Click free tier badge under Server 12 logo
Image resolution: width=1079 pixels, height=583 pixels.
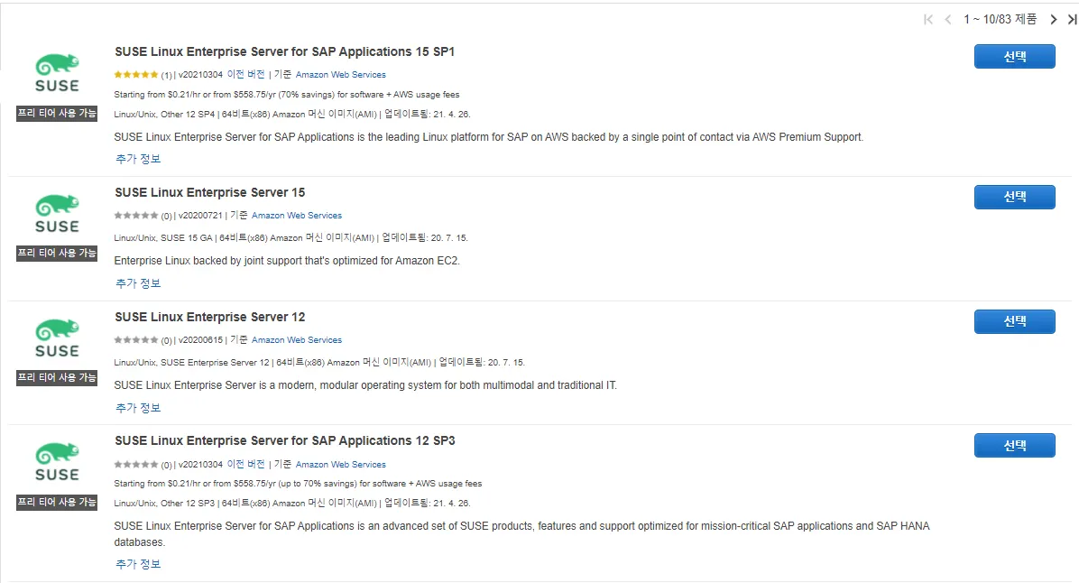(x=57, y=378)
